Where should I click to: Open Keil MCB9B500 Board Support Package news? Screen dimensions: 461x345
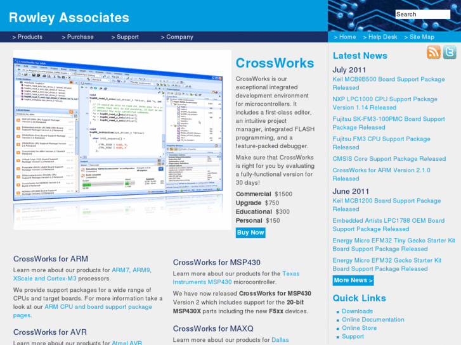(388, 84)
